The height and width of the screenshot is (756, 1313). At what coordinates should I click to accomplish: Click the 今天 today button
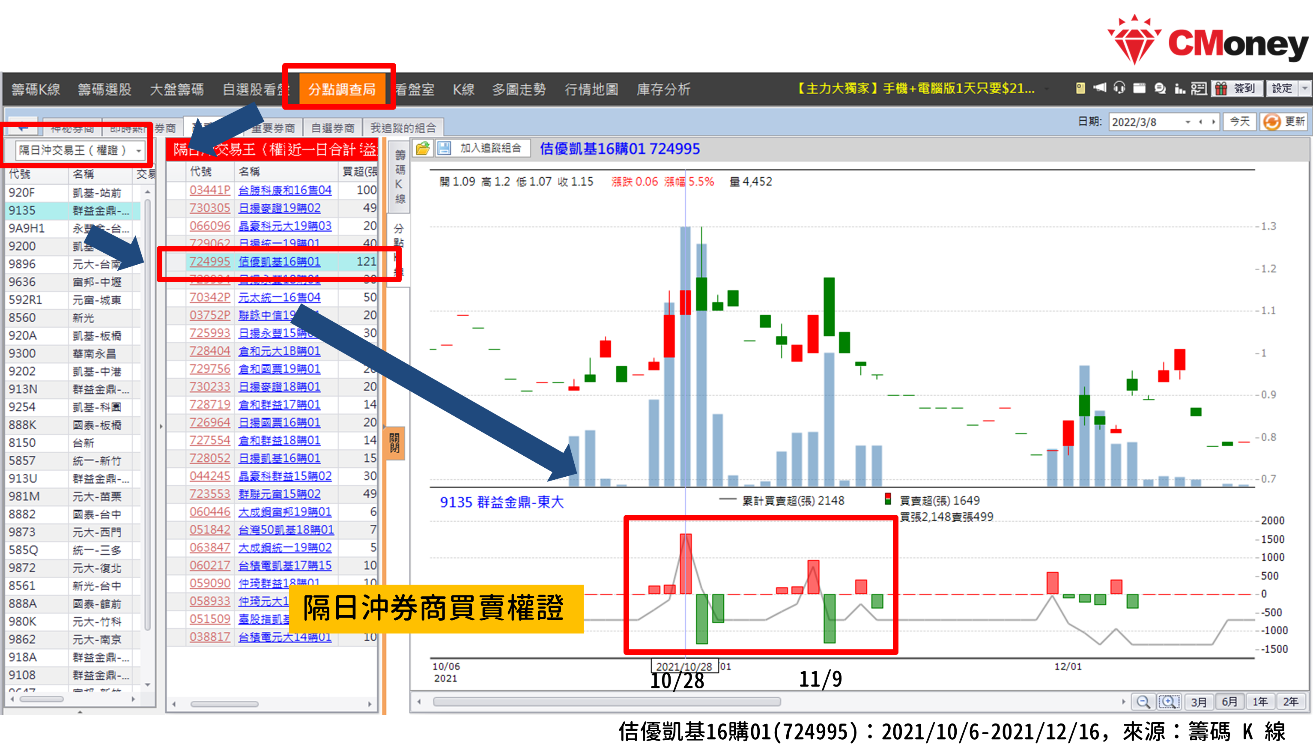click(1239, 122)
